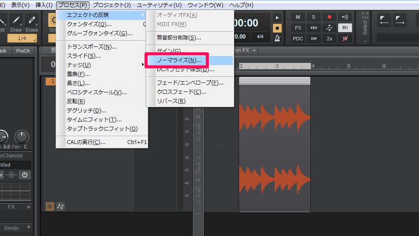Toggle the ProChannel power button
Viewport: 419px width, 236px height.
[25, 175]
